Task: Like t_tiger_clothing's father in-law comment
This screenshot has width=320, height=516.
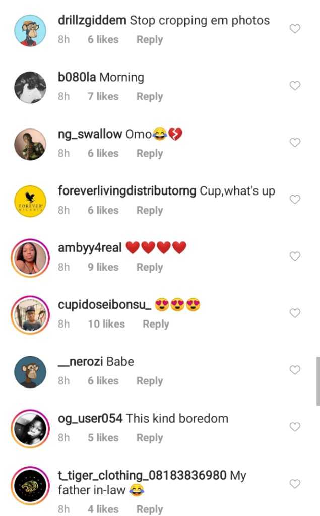Action: [295, 484]
